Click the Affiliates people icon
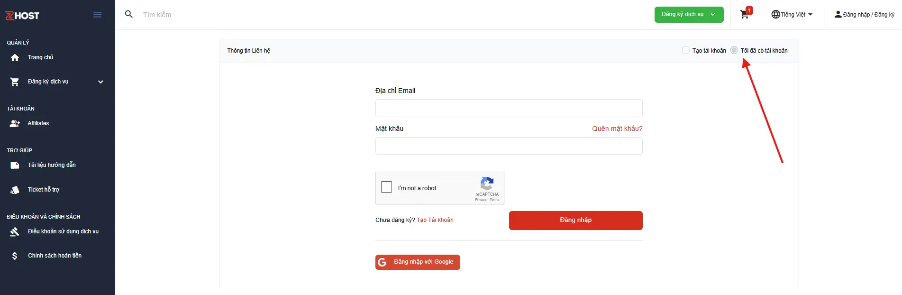Viewport: 902px width, 295px height. (x=15, y=123)
